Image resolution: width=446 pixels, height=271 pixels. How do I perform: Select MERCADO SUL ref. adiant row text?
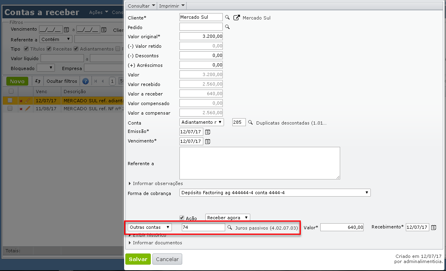[x=93, y=101]
